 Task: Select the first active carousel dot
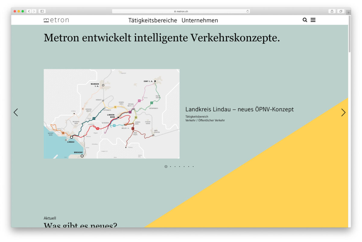click(x=166, y=167)
